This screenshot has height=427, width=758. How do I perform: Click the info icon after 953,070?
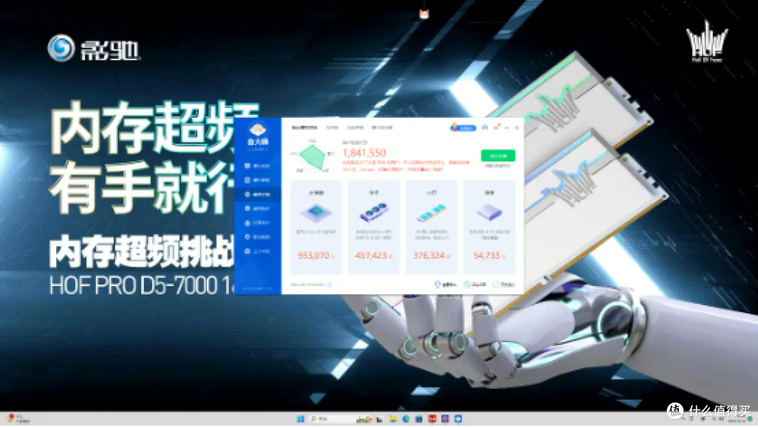tap(333, 257)
